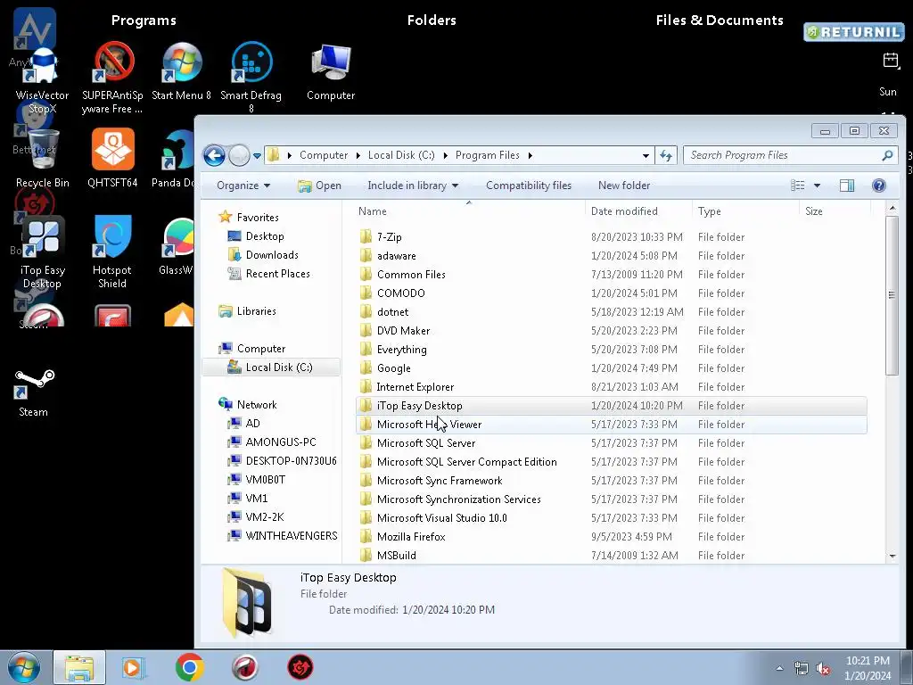The width and height of the screenshot is (913, 685).
Task: Launch Smart Defrag 8 desktop icon
Action: (x=251, y=78)
